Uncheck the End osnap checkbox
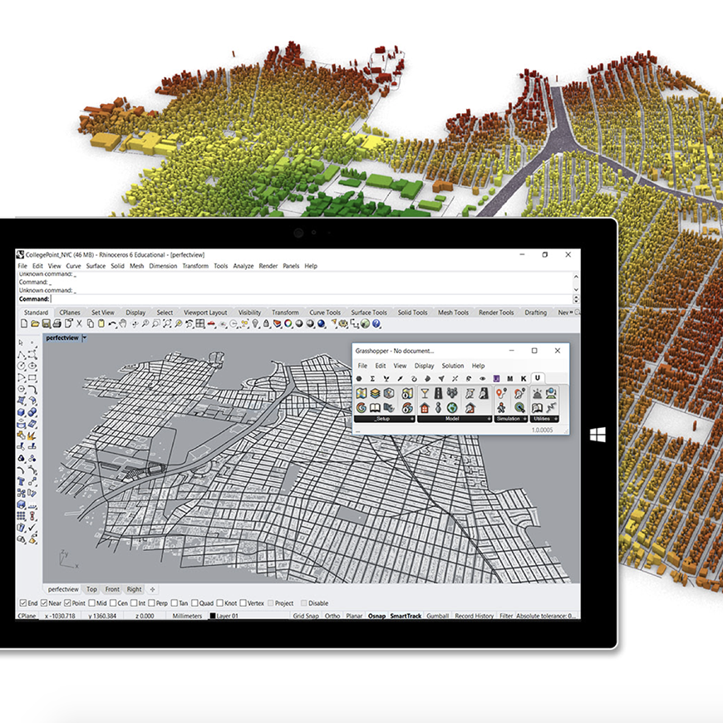This screenshot has width=723, height=723. 23,603
